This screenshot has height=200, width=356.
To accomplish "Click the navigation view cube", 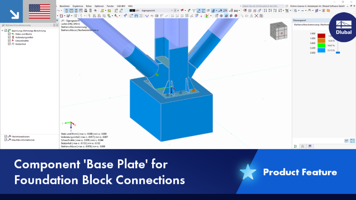I will coord(279,31).
